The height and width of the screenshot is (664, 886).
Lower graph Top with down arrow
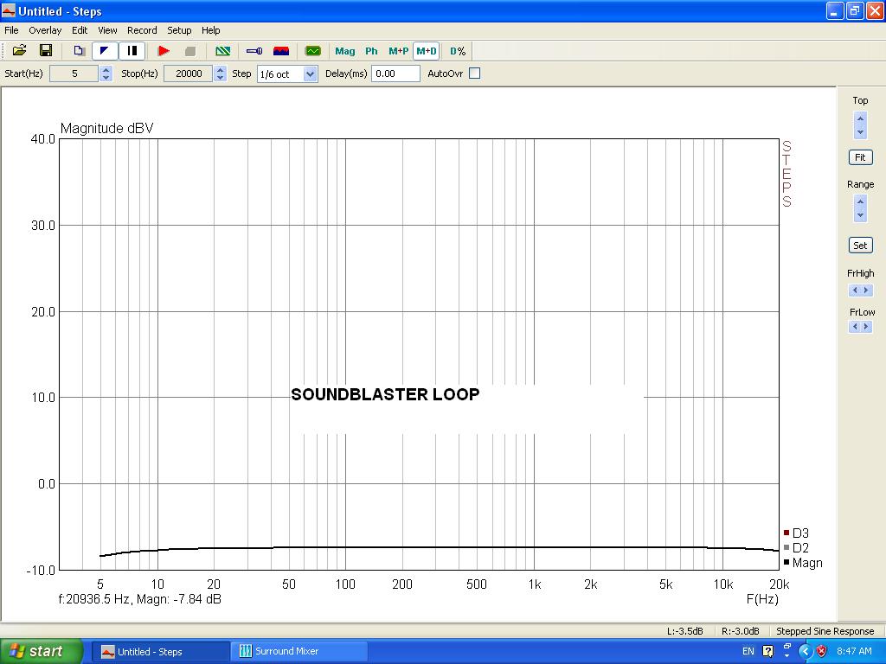coord(860,132)
